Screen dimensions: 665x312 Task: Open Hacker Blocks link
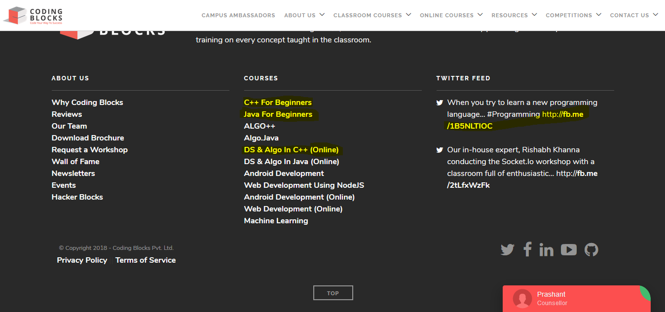coord(77,197)
